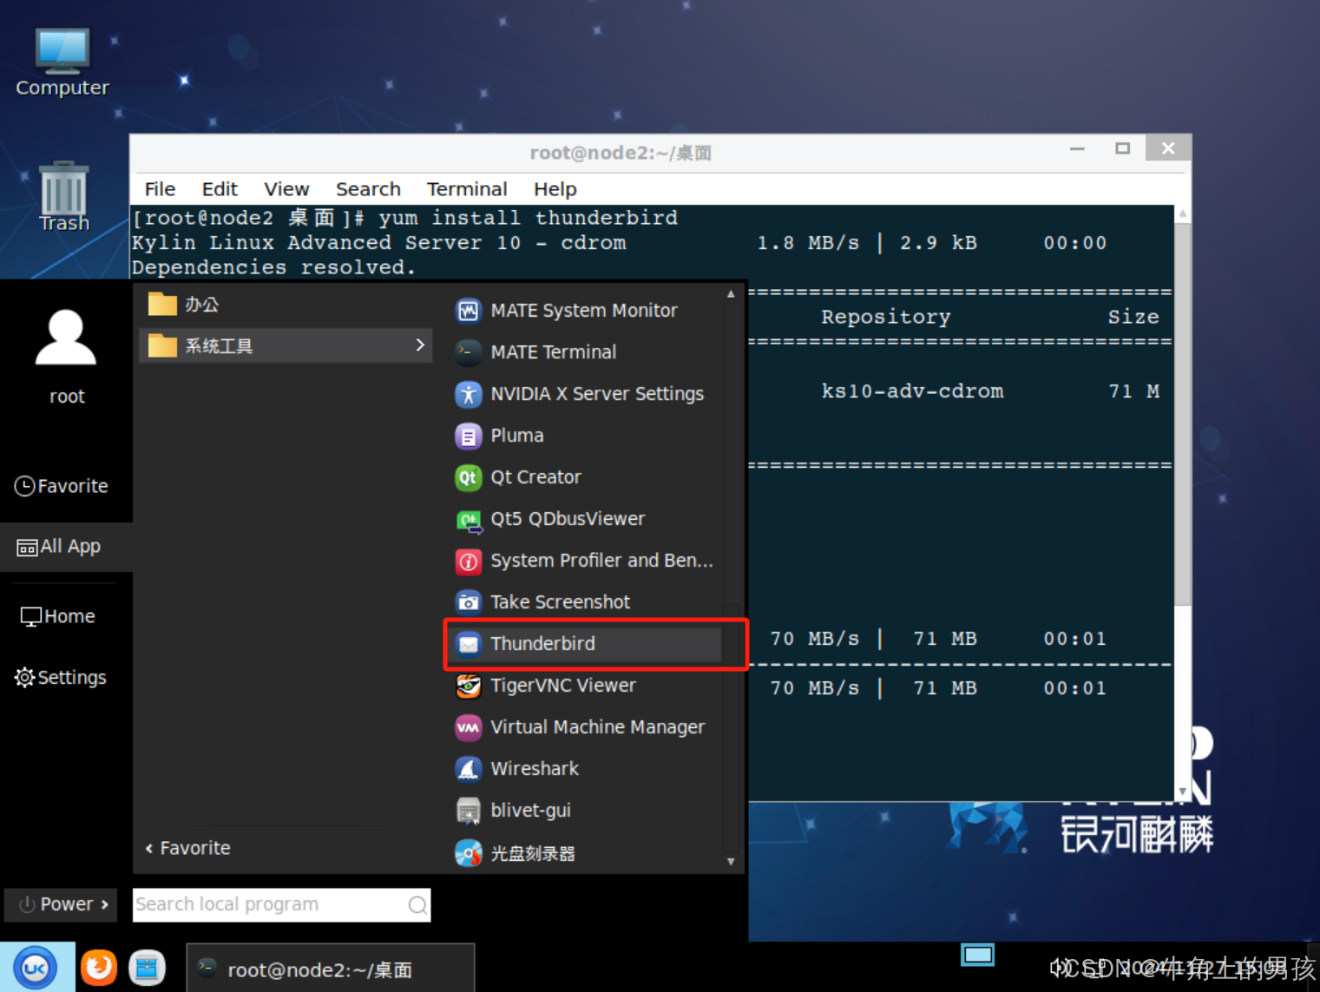
Task: Open the Terminal menu in menubar
Action: click(467, 189)
